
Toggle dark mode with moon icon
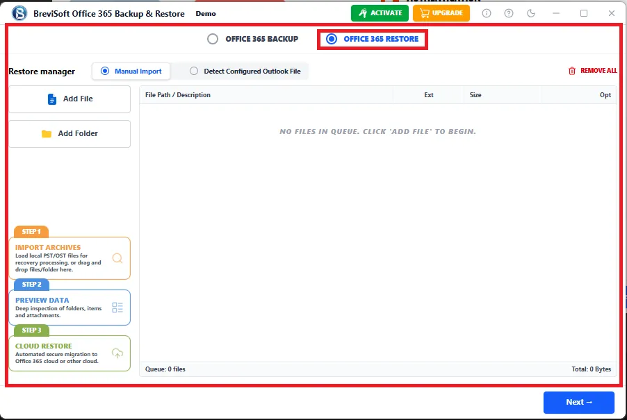click(x=531, y=13)
